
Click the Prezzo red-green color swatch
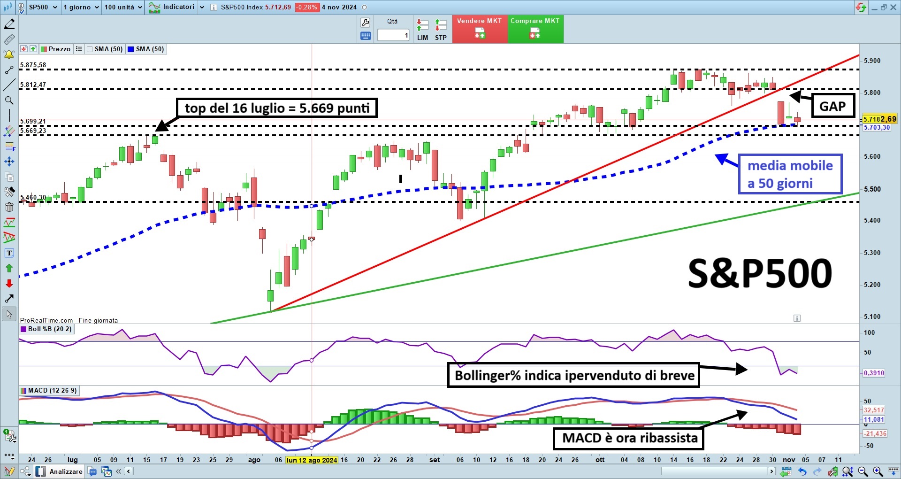tap(44, 49)
